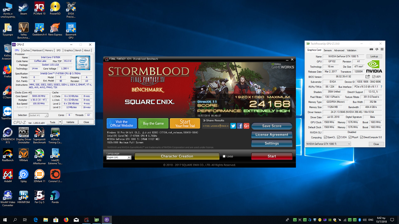Open EVGA Precision desktop shortcut
399x224 pixels.
[71, 10]
